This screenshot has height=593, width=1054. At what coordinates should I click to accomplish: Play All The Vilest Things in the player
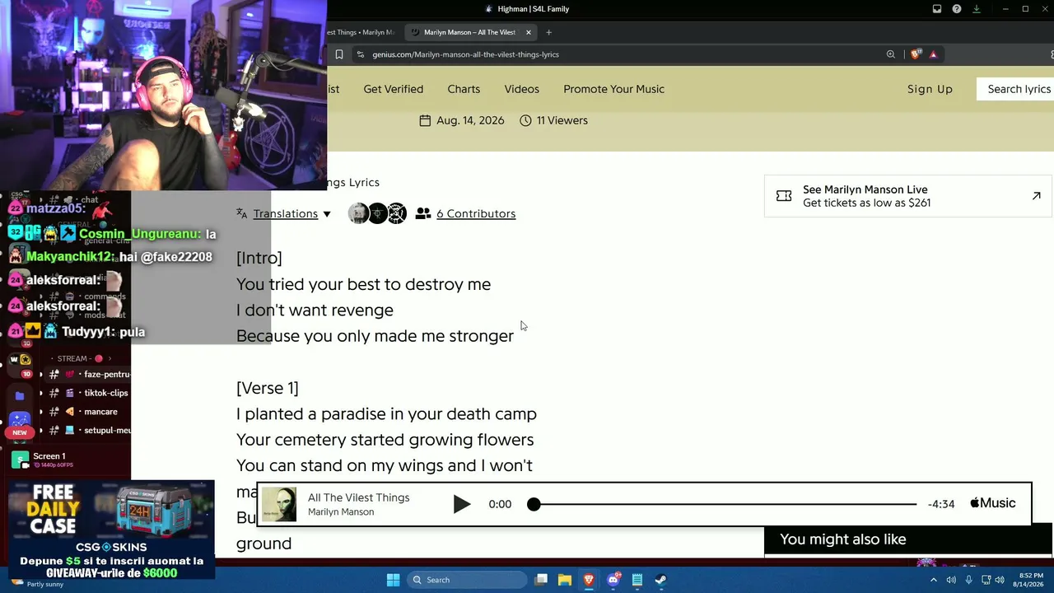click(x=462, y=504)
